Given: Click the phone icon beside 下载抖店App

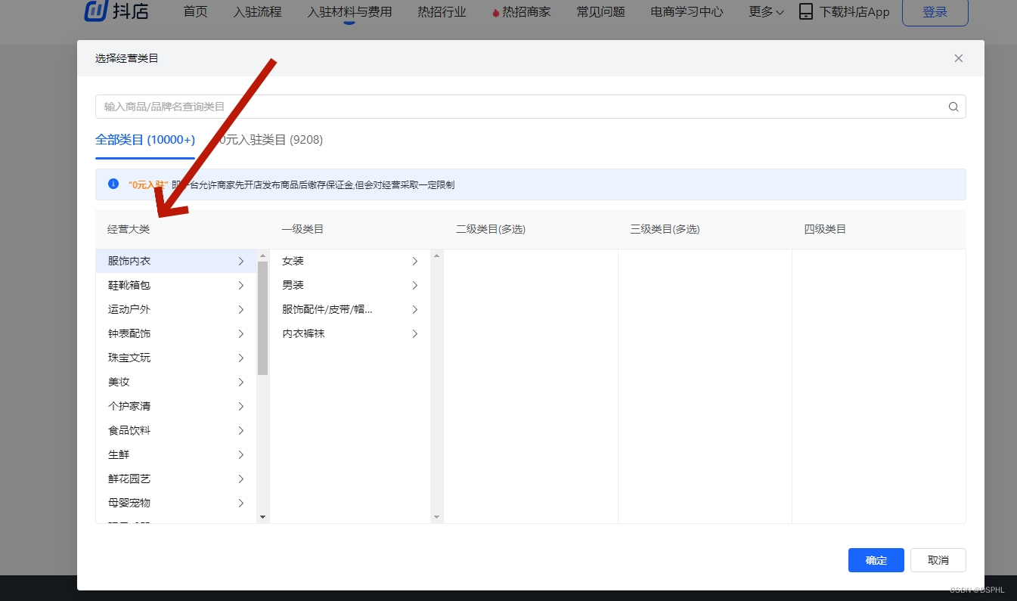Looking at the screenshot, I should [x=806, y=12].
